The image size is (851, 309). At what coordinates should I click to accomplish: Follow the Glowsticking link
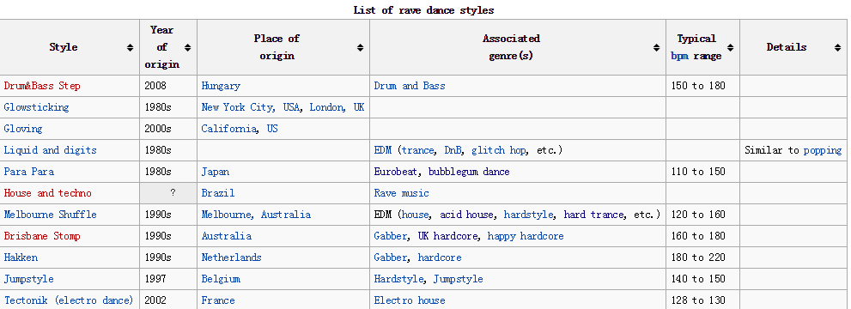[x=36, y=107]
